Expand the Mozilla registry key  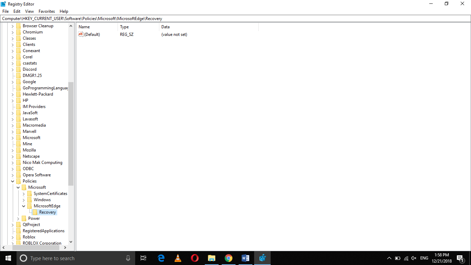tap(12, 150)
